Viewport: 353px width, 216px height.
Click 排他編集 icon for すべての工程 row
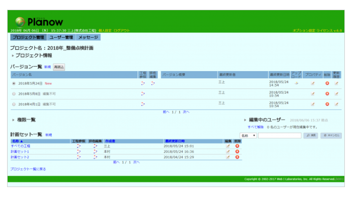coord(95,146)
